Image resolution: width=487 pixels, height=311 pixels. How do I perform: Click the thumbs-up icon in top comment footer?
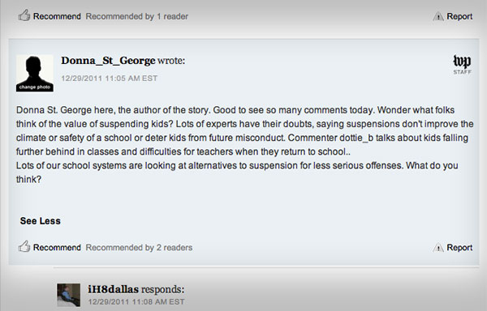tap(24, 15)
